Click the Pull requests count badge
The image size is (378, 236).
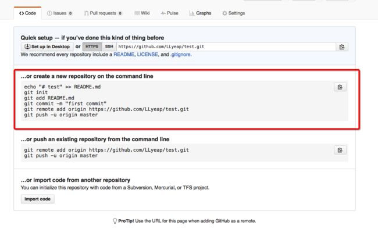tap(120, 13)
